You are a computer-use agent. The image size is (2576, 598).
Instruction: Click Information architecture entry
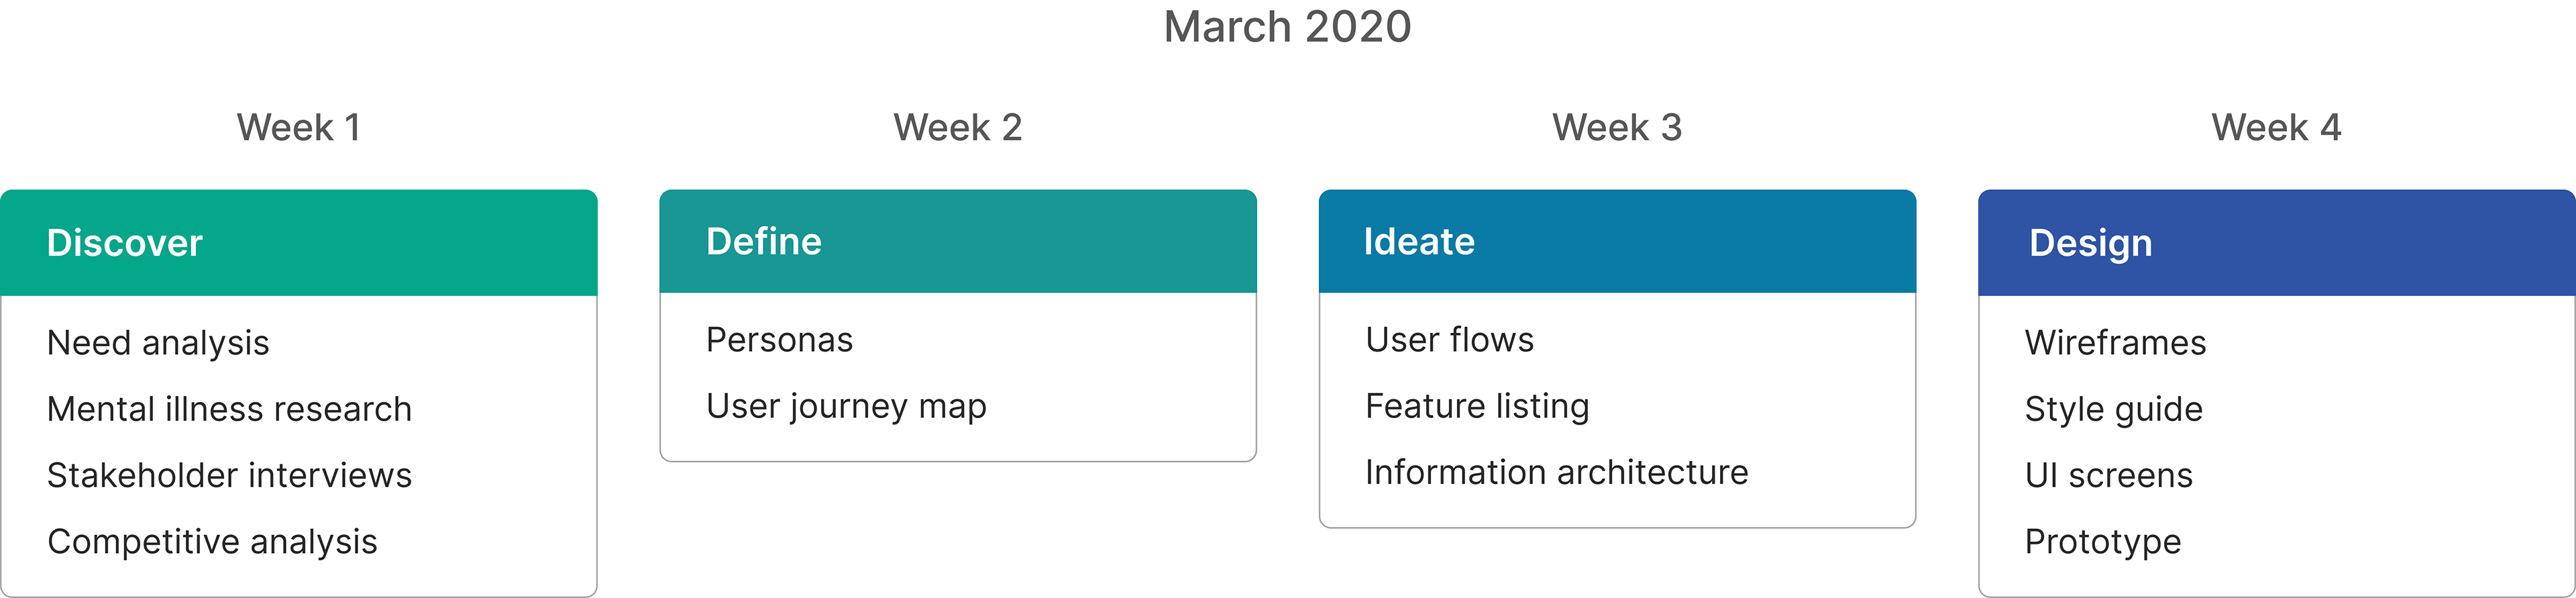(x=1556, y=472)
